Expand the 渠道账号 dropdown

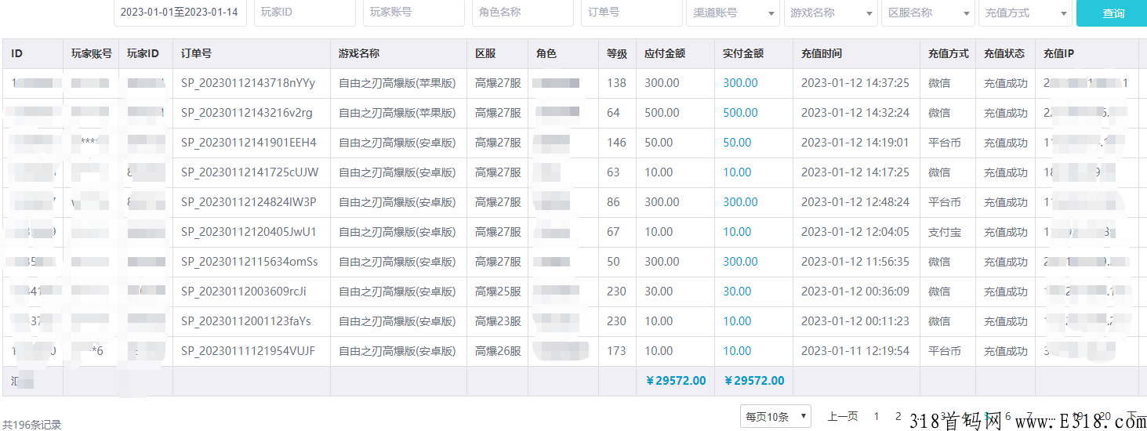pos(733,13)
